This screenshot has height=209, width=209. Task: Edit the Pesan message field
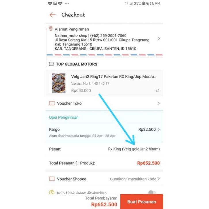tap(105, 149)
